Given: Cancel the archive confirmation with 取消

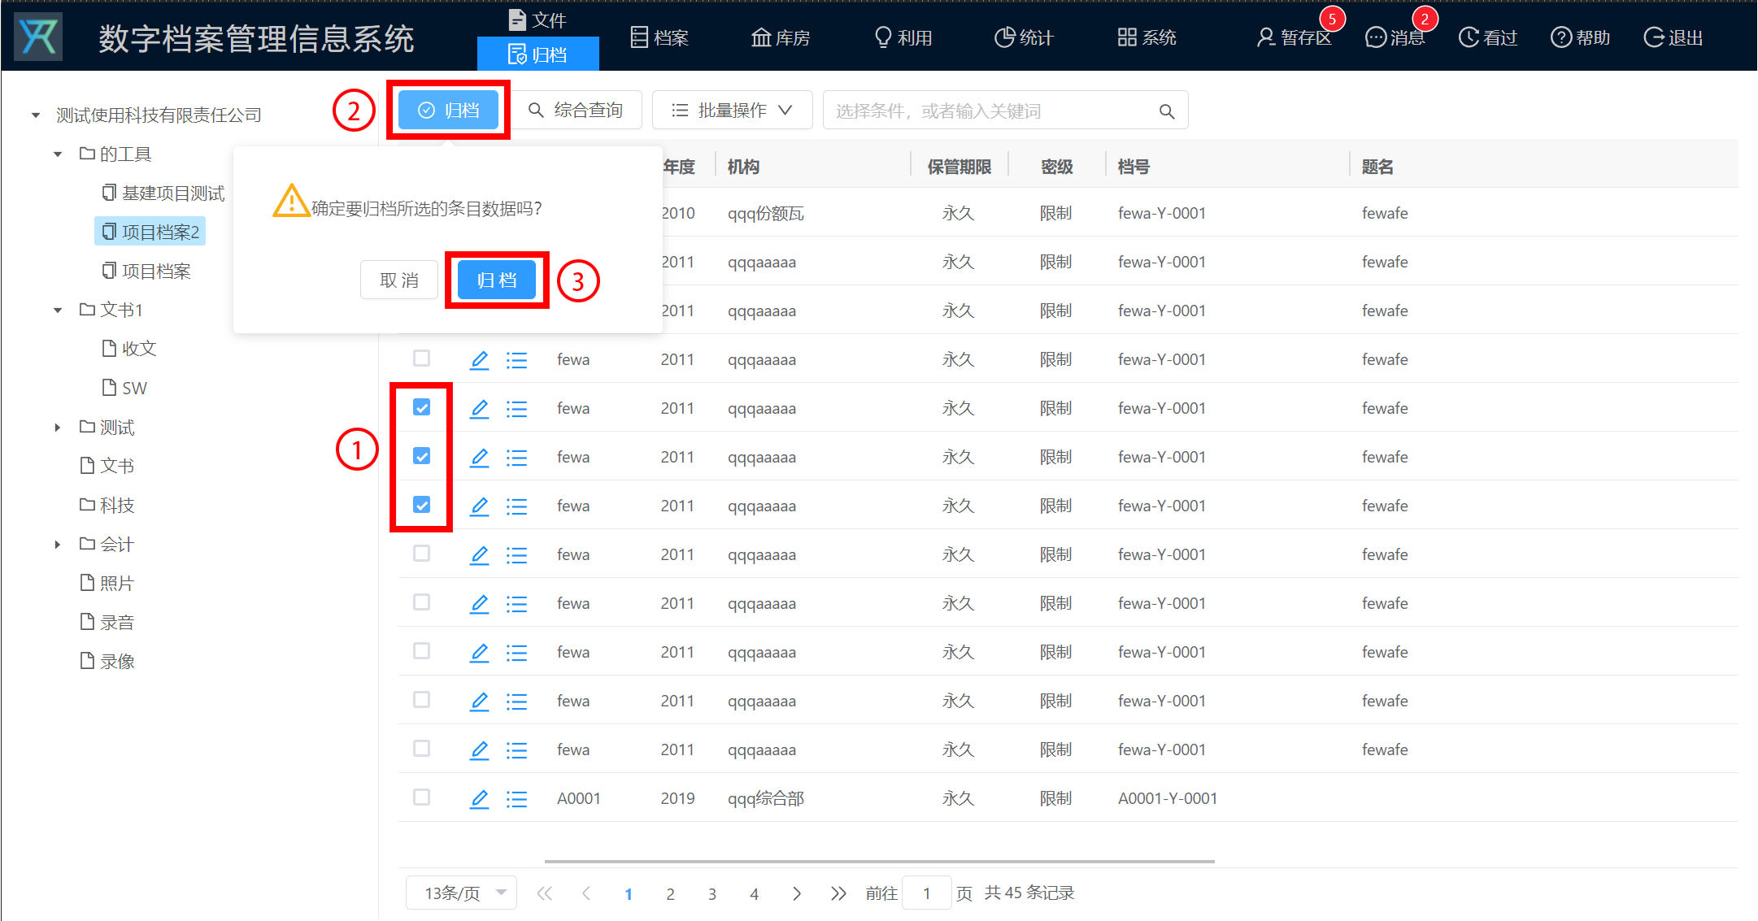Looking at the screenshot, I should [x=399, y=280].
